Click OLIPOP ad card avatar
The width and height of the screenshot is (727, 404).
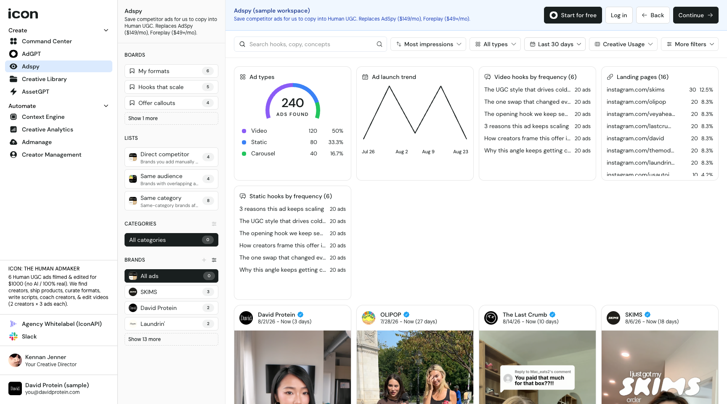click(369, 318)
